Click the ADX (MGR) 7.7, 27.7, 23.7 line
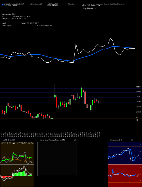The height and width of the screenshot is (187, 142). point(20,23)
